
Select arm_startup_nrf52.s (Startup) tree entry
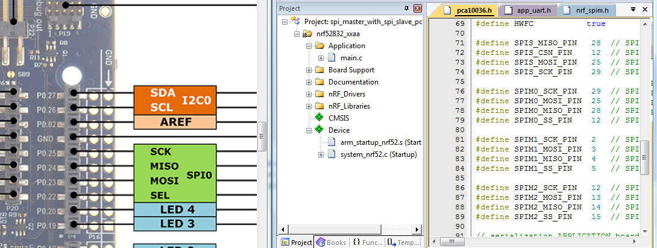pyautogui.click(x=380, y=142)
